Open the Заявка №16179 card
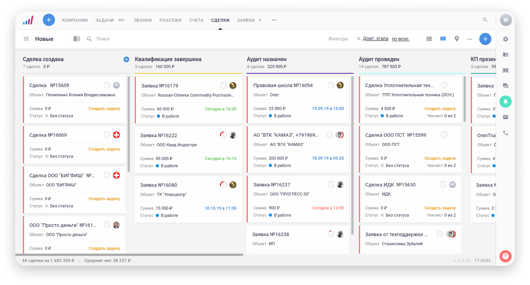The image size is (530, 285). pyautogui.click(x=188, y=100)
